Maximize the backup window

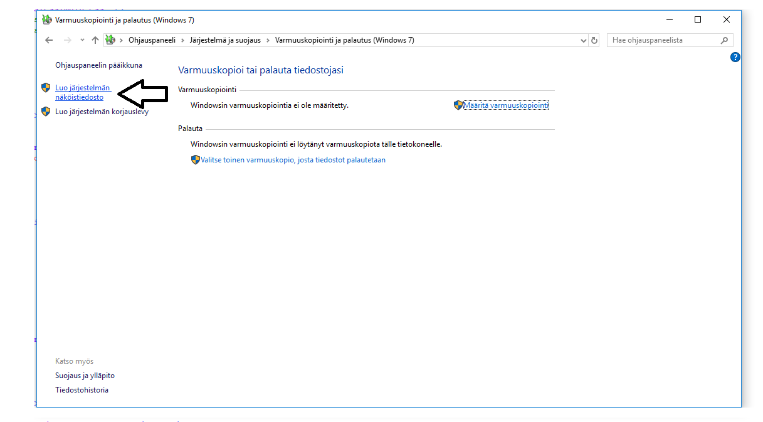click(x=698, y=20)
